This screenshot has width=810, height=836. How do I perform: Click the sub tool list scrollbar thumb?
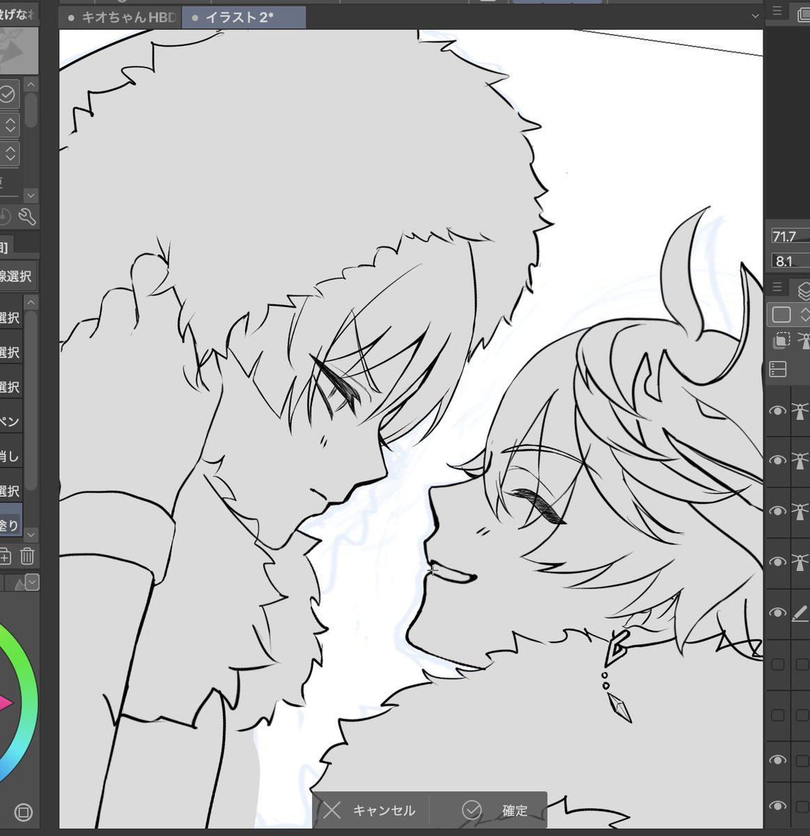31,401
